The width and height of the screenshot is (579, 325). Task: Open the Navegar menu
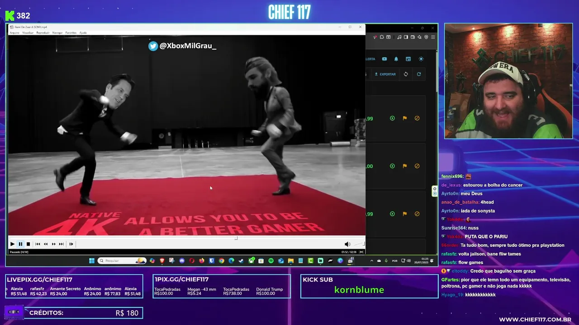tap(57, 33)
